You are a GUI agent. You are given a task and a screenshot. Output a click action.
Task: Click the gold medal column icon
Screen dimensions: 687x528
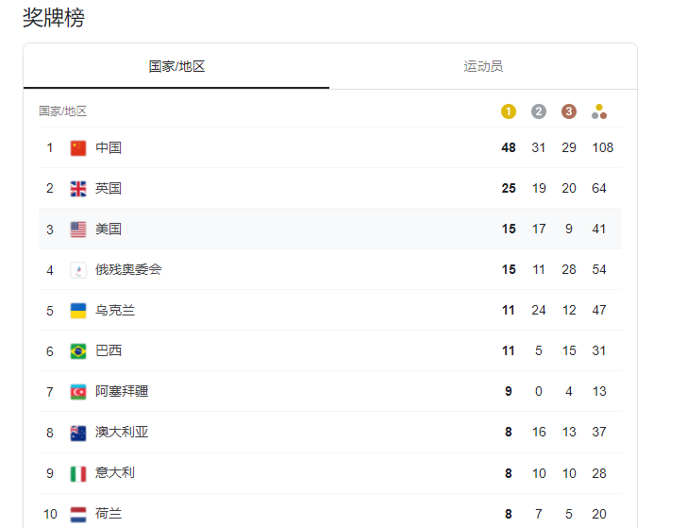pos(509,111)
